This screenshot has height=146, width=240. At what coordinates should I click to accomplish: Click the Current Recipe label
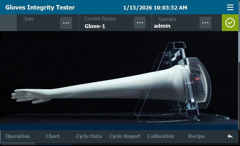pos(100,19)
